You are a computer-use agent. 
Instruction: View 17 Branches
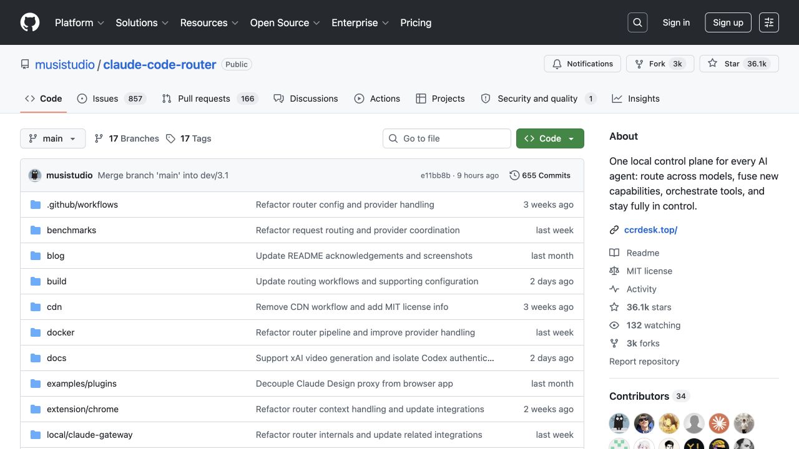[127, 138]
